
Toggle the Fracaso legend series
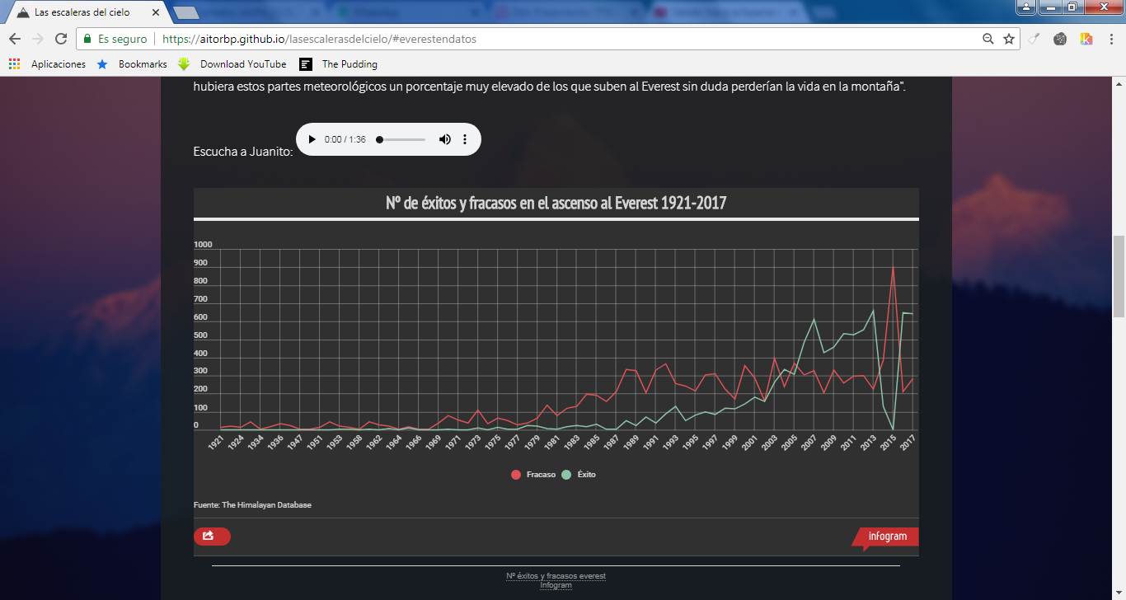[x=534, y=475]
